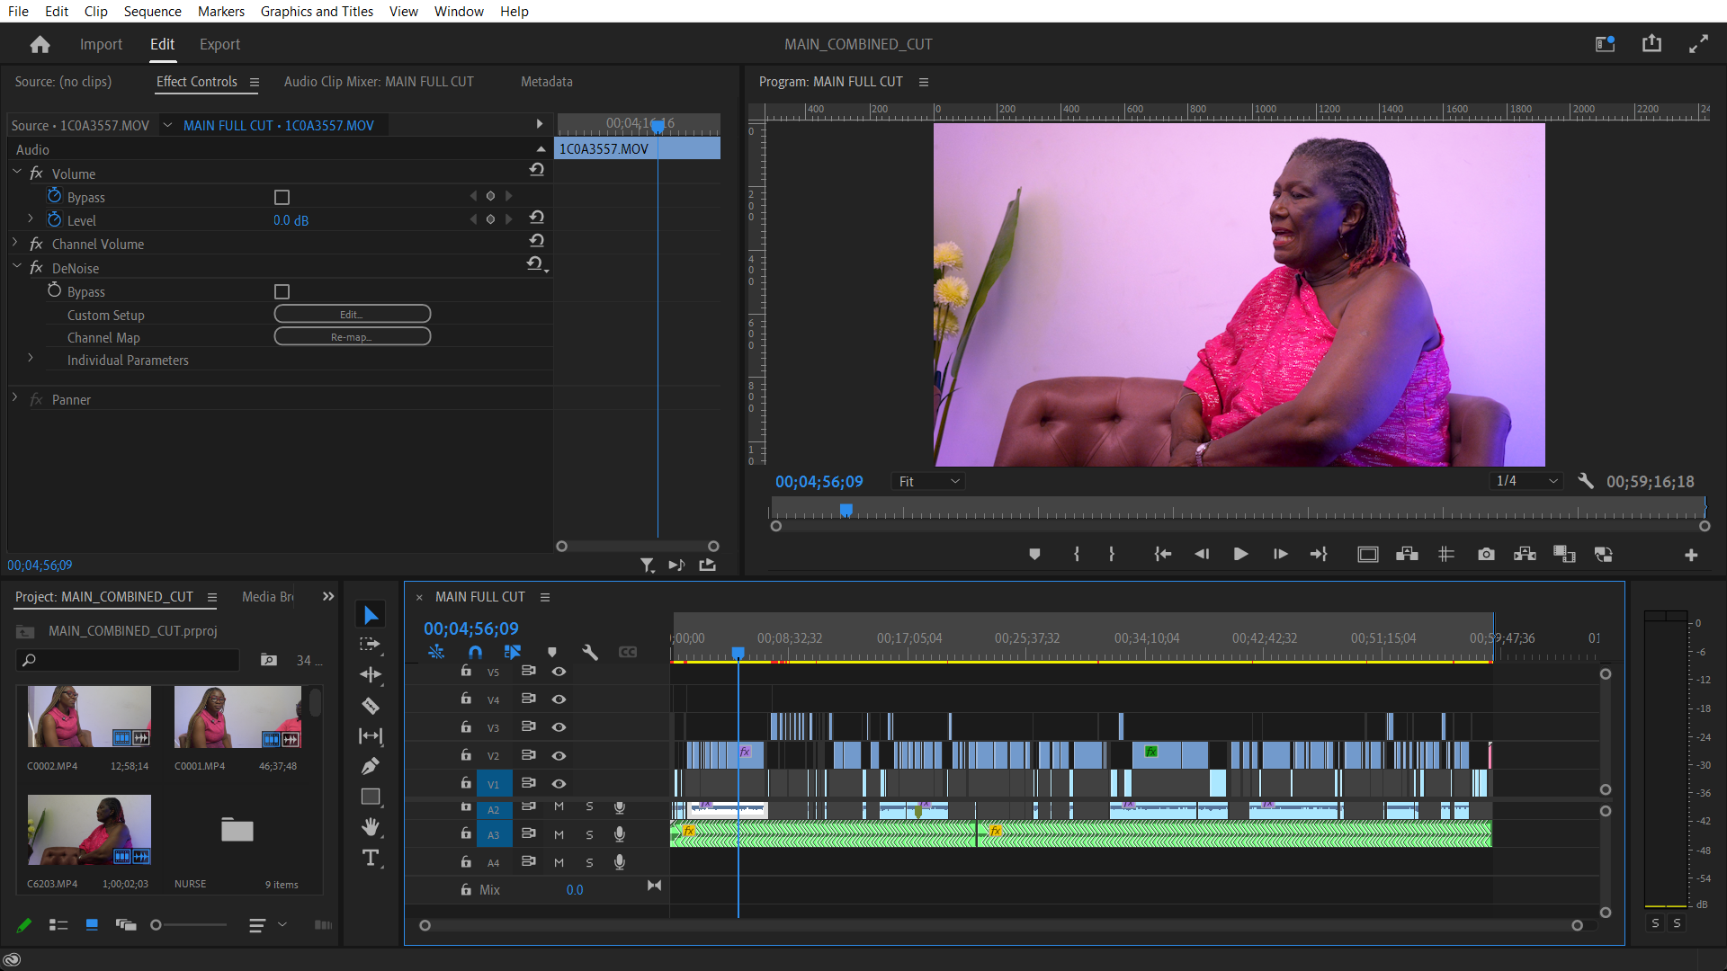Mute audio track A3

click(559, 834)
